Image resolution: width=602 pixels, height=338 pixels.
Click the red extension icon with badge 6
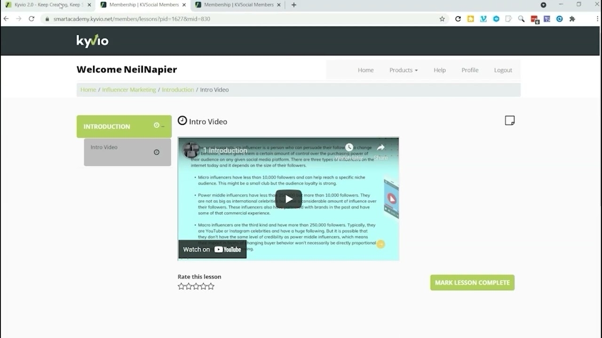535,19
